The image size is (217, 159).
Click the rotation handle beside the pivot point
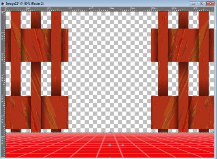[123, 145]
